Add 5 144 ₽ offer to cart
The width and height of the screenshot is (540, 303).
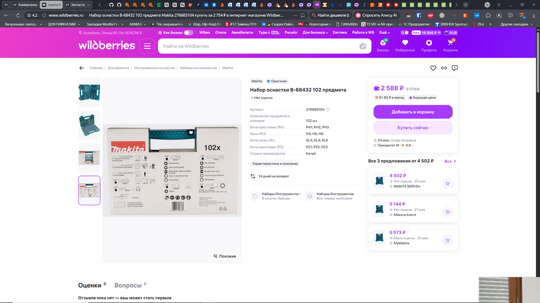pos(447,212)
